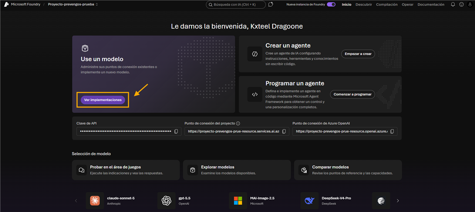The height and width of the screenshot is (212, 475).
Task: Copy the Punto de conexión del proyecto
Action: pos(284,131)
